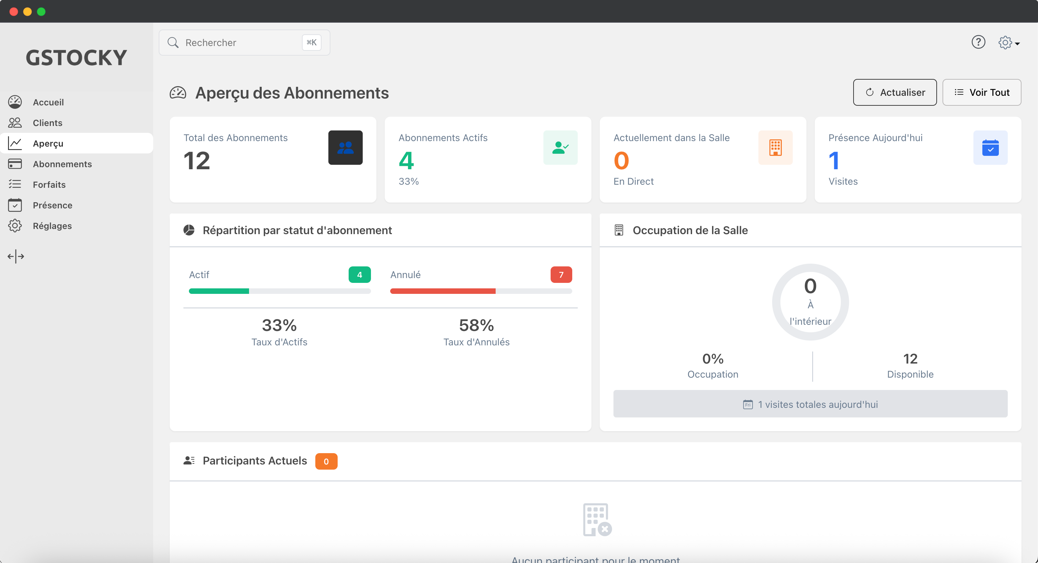Select Aperçu in the navigation menu
This screenshot has width=1038, height=563.
point(47,143)
